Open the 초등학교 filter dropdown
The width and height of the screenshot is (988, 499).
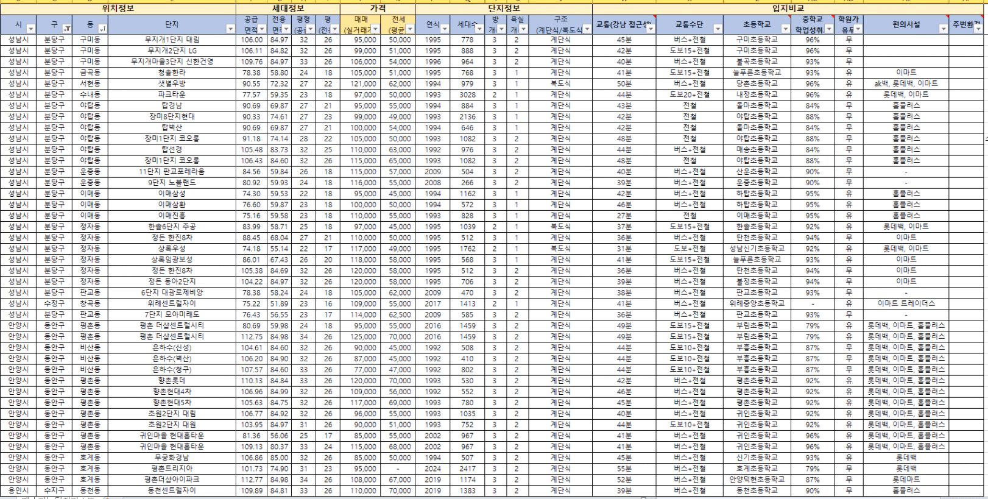click(785, 29)
